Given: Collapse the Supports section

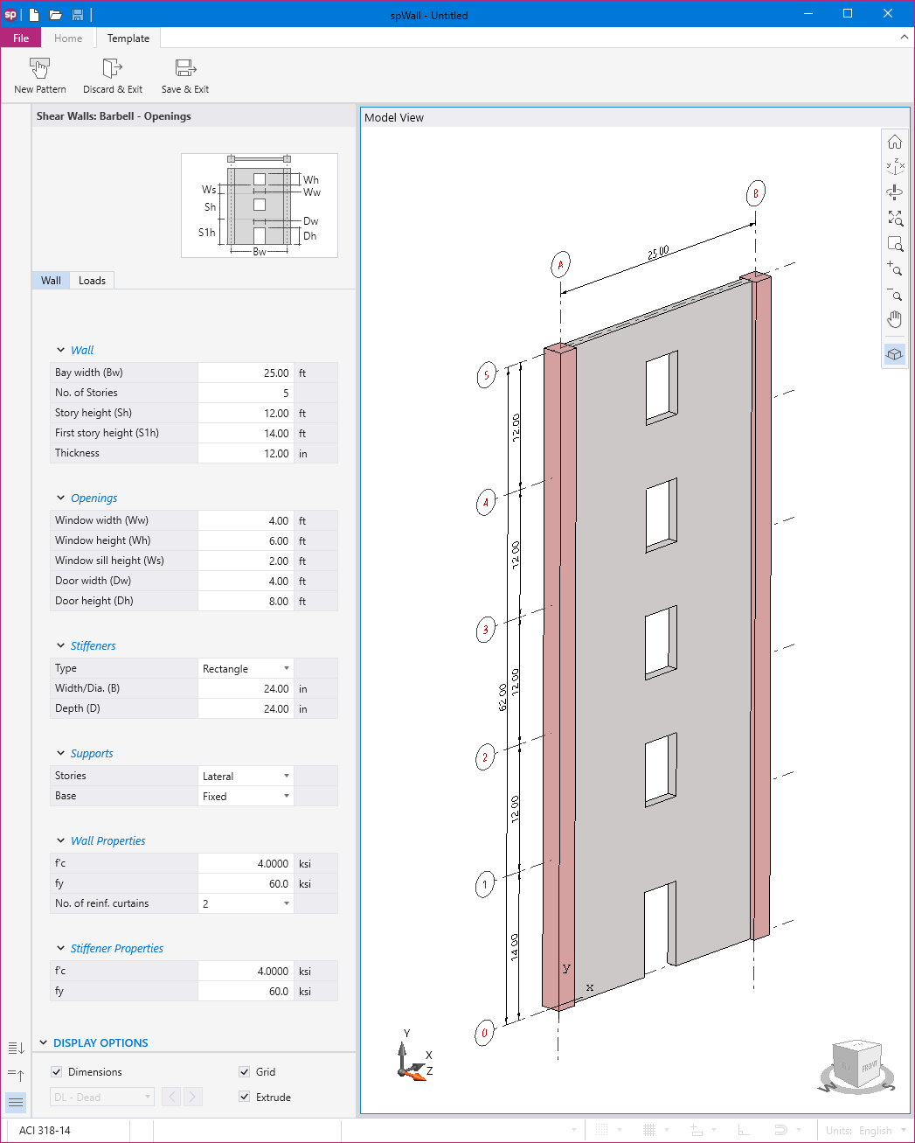Looking at the screenshot, I should [60, 753].
